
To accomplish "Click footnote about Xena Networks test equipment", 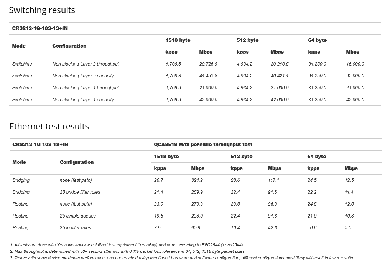I will (x=126, y=245).
